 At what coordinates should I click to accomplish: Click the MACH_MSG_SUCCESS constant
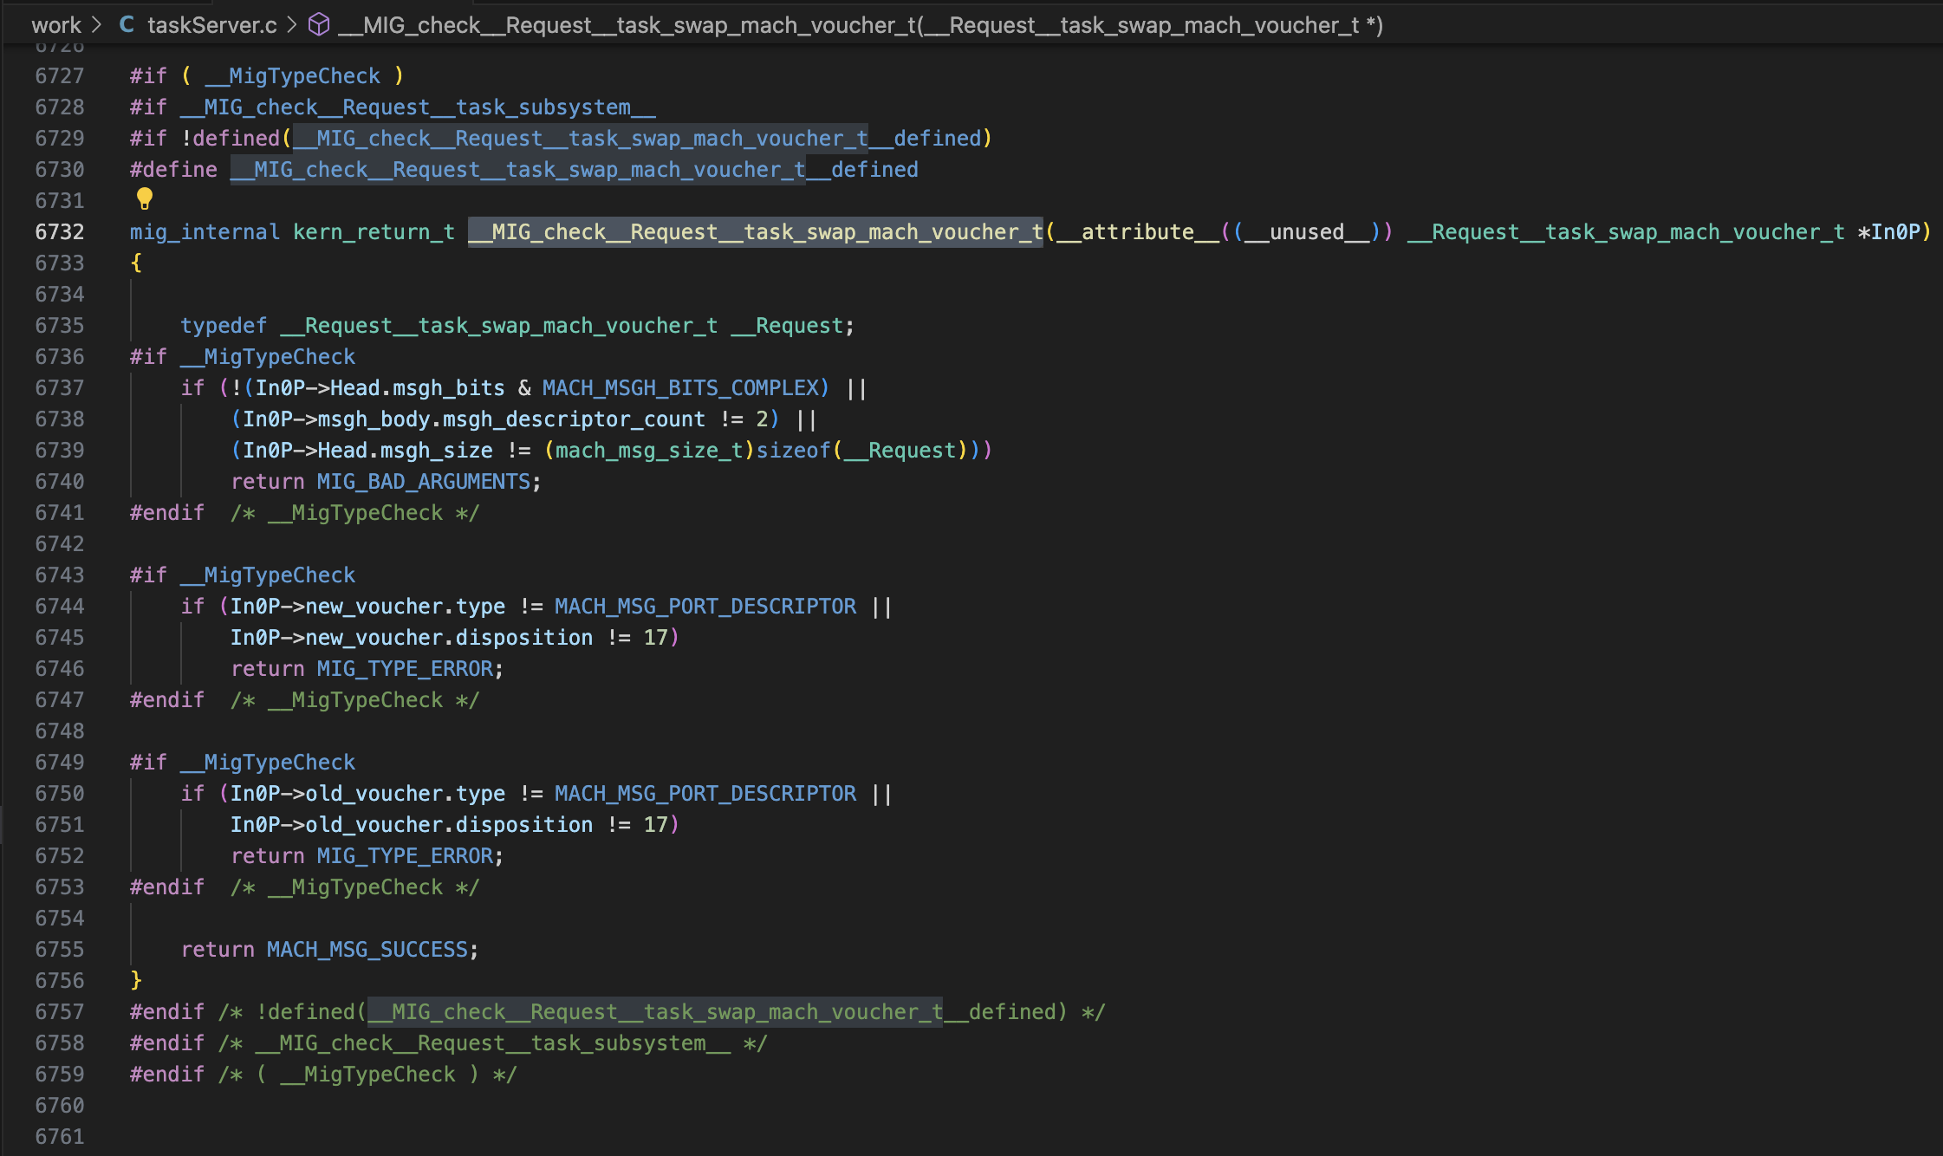(x=367, y=950)
